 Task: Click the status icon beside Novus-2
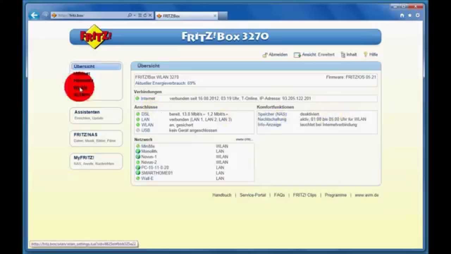tap(138, 162)
